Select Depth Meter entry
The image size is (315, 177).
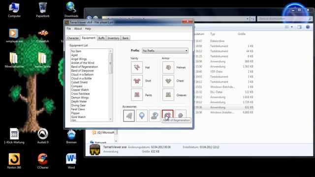tap(79, 102)
